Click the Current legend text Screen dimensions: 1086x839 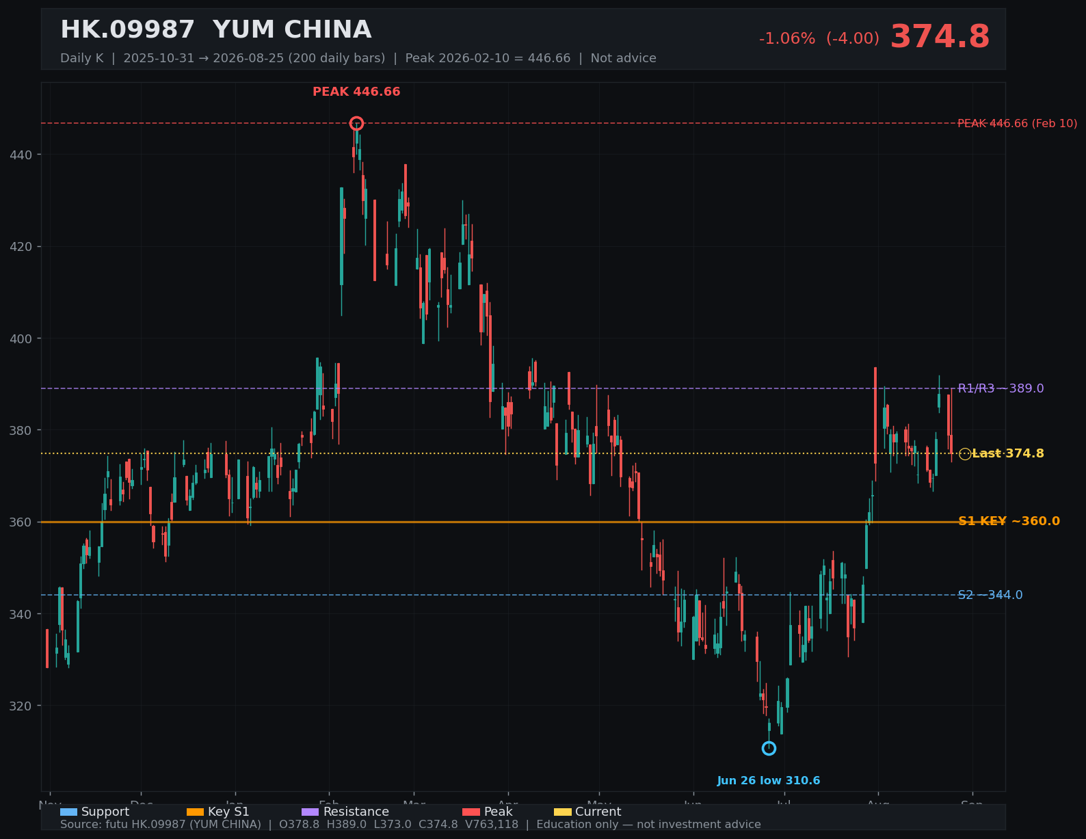[x=598, y=812]
